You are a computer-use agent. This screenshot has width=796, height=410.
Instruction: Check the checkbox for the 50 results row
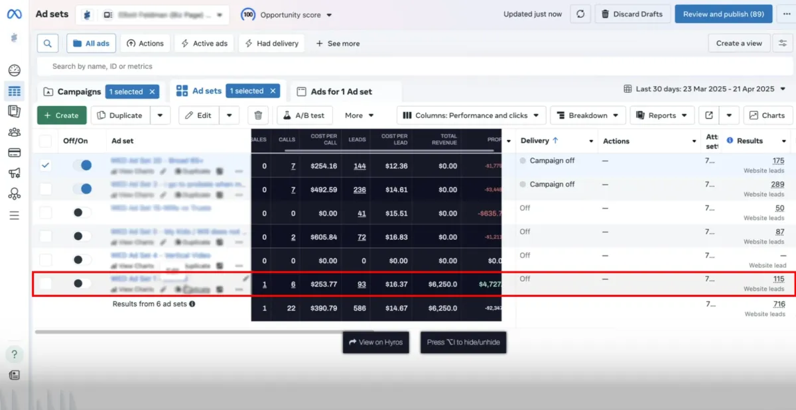[x=45, y=213]
